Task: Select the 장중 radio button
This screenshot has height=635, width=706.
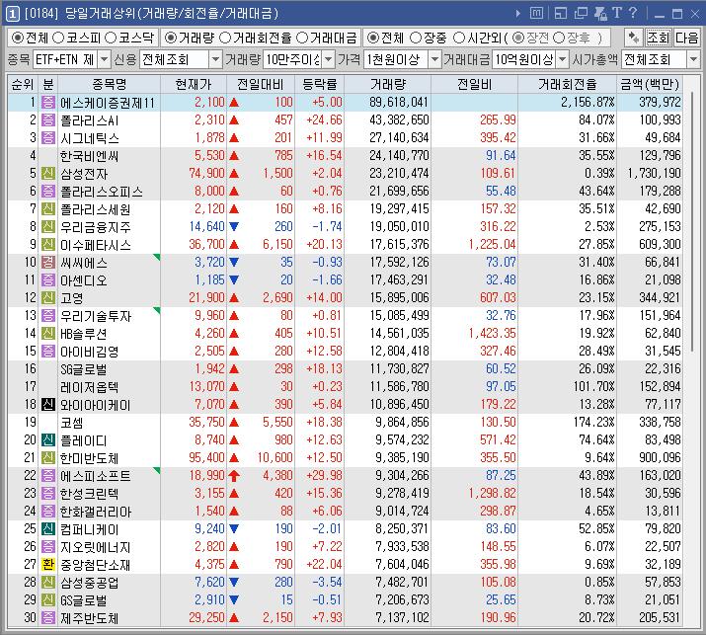Action: coord(416,38)
